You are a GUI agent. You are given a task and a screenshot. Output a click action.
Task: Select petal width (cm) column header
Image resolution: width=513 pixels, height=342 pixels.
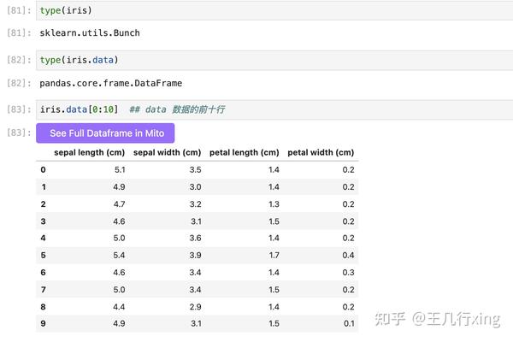tap(321, 152)
